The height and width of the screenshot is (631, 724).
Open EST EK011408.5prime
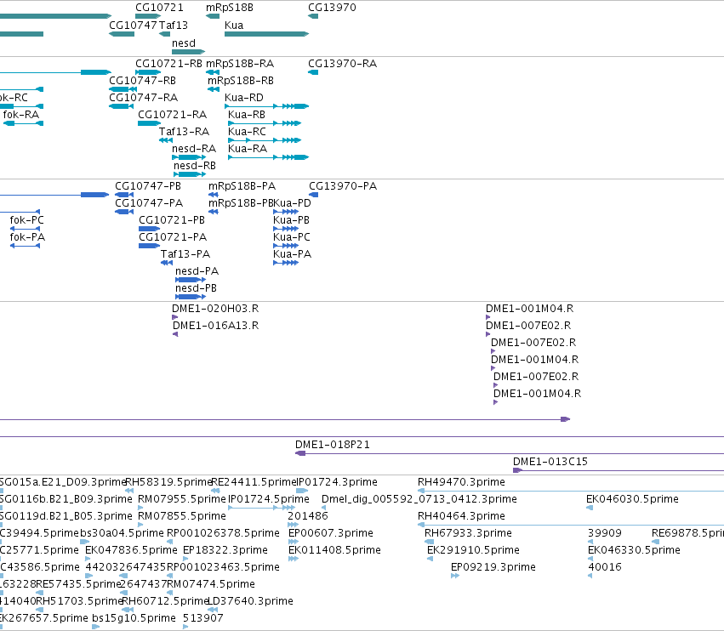pos(334,551)
